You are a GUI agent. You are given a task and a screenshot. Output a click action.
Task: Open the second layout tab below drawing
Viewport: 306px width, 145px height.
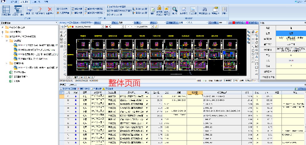point(90,77)
